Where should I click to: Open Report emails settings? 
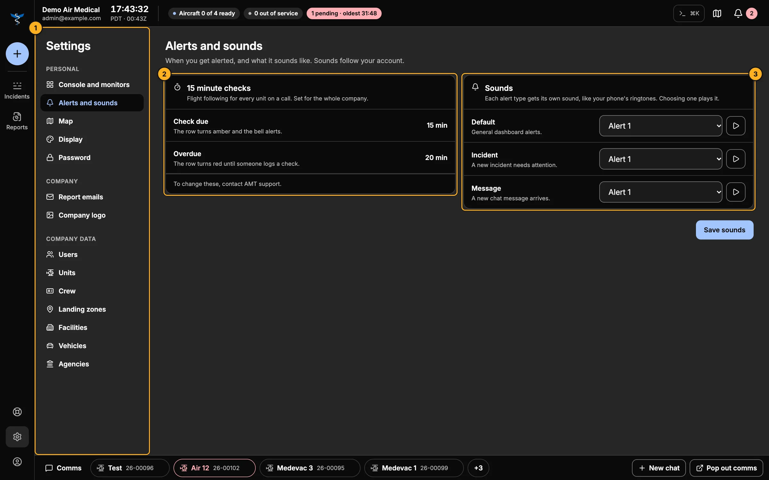(x=92, y=197)
